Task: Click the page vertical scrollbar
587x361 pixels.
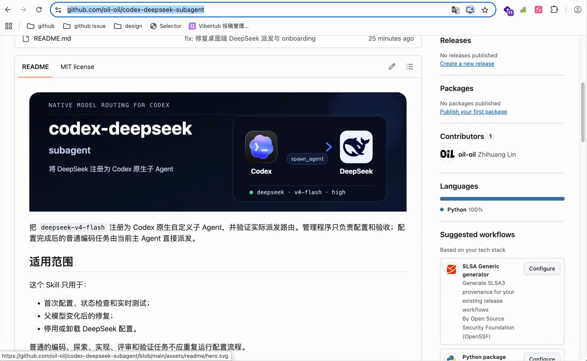Action: [x=583, y=112]
